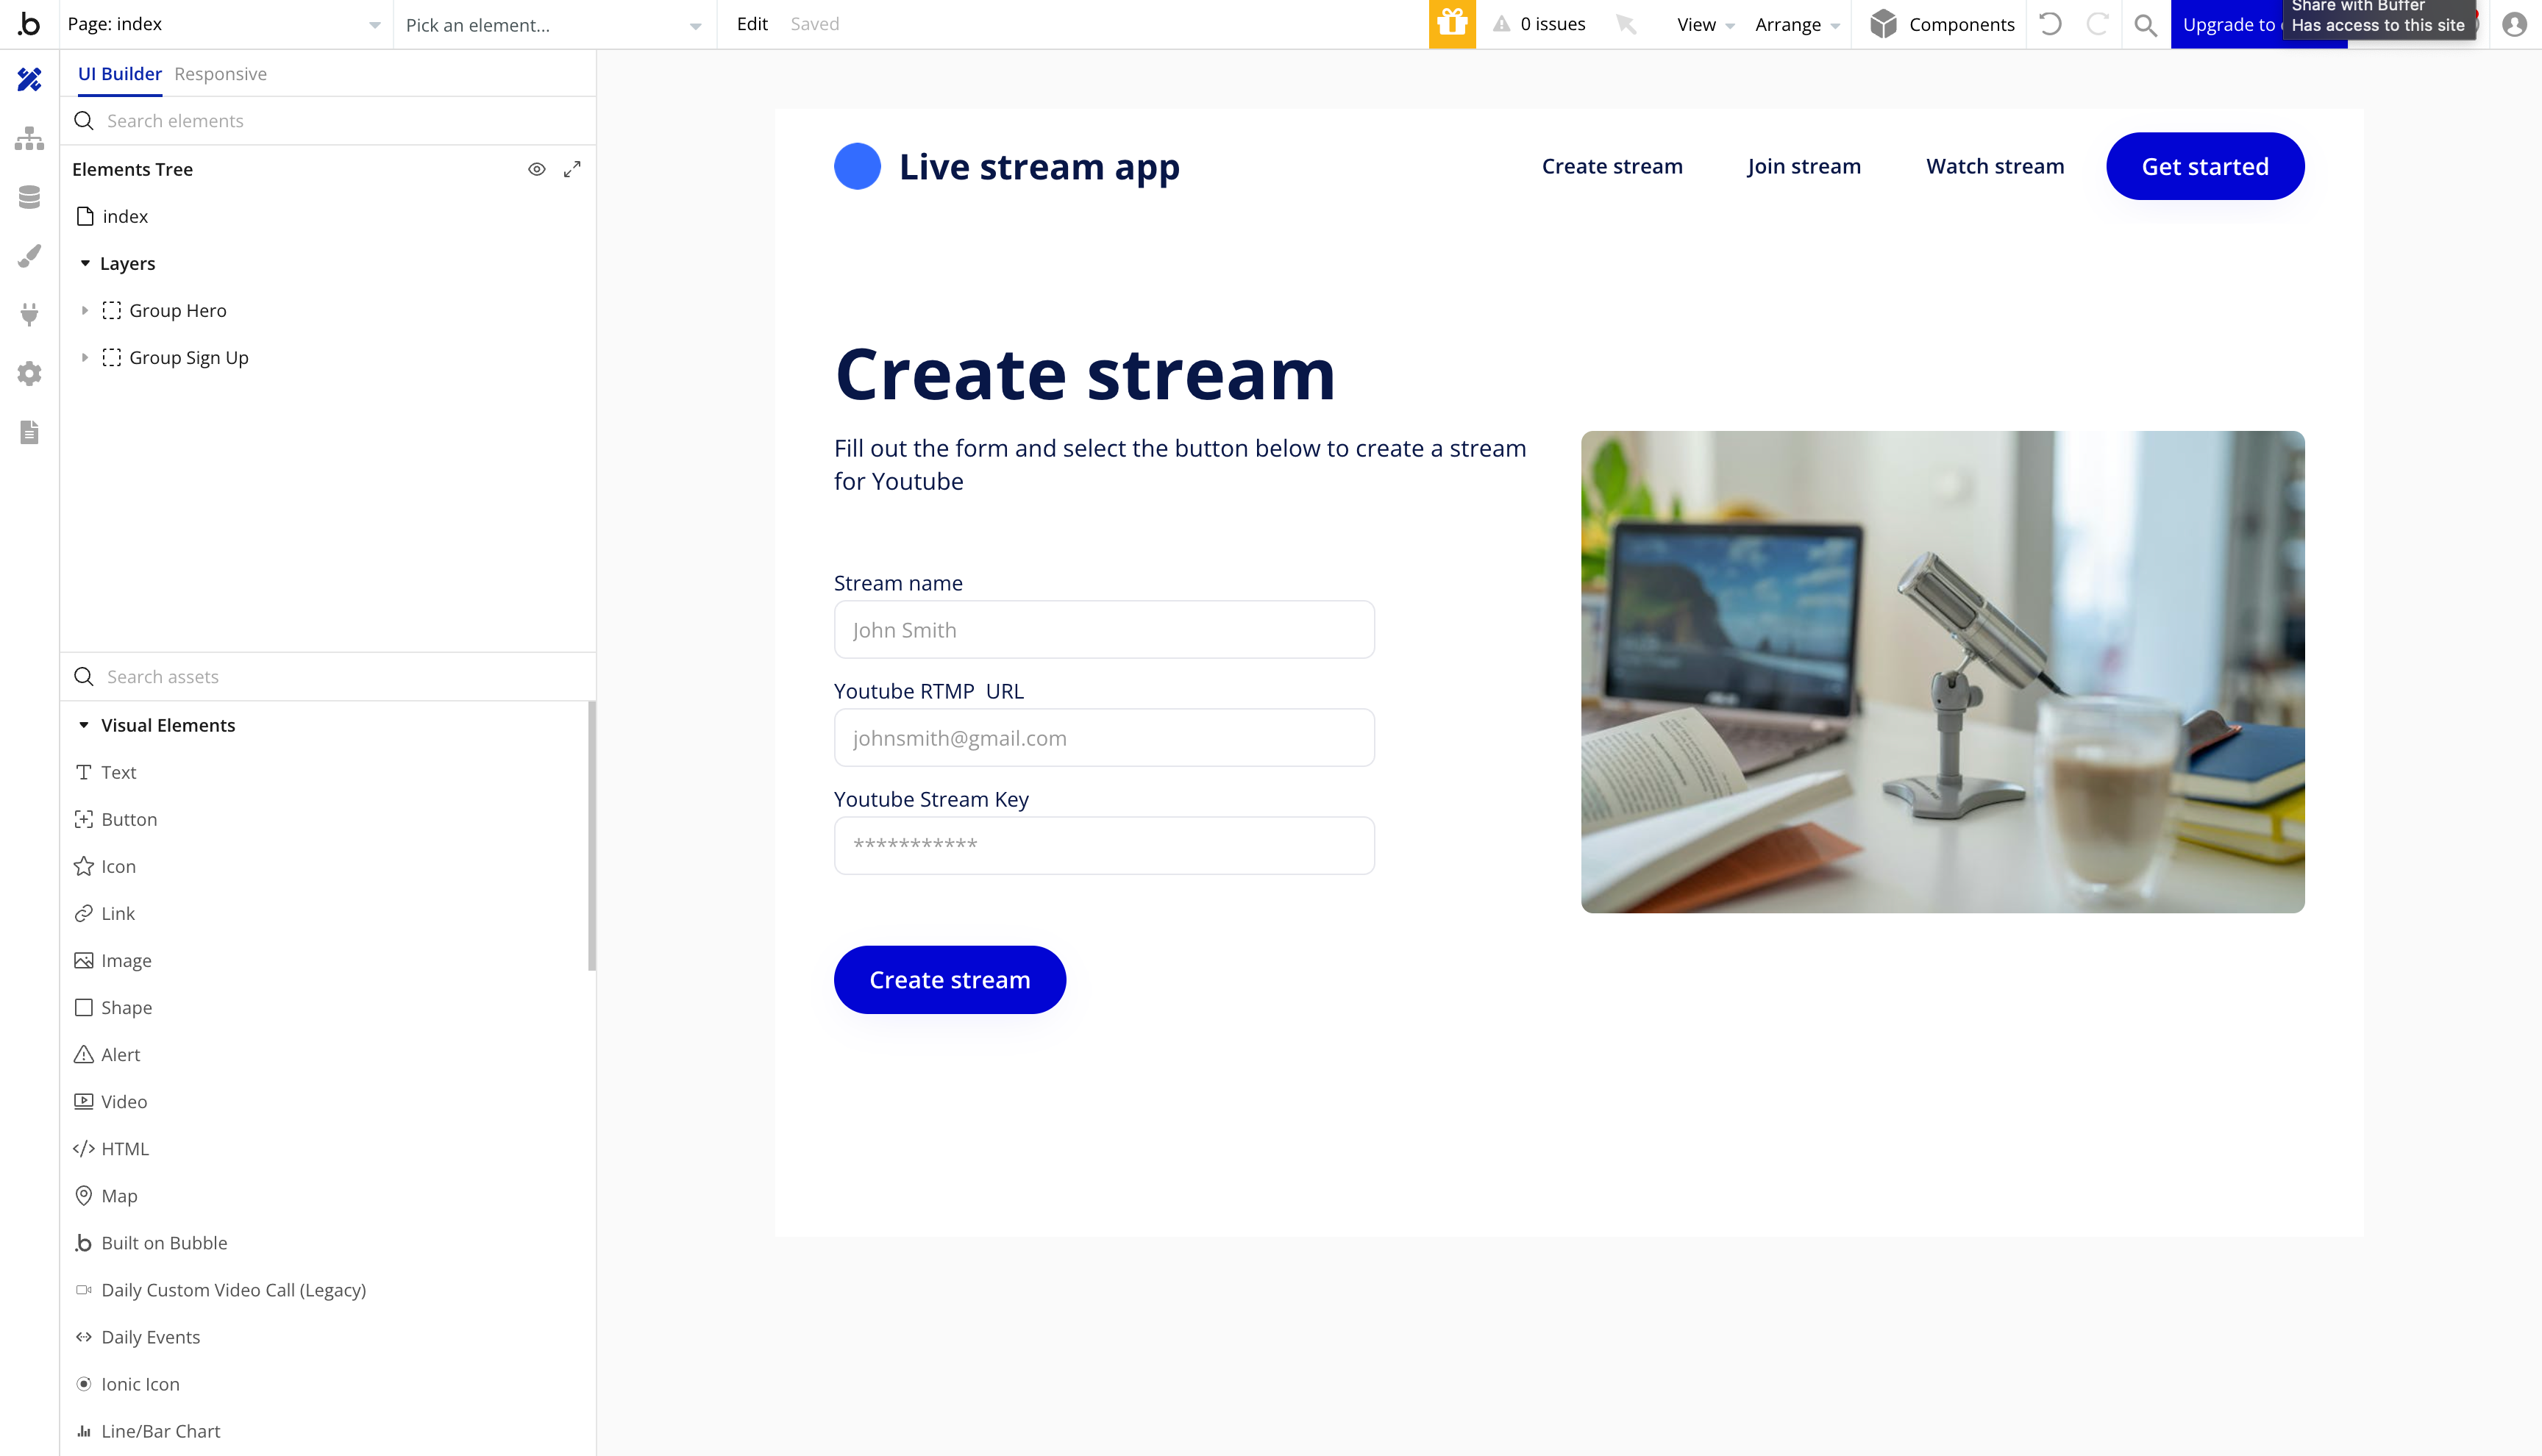Expand the Elements Tree panel arrows

(x=572, y=169)
